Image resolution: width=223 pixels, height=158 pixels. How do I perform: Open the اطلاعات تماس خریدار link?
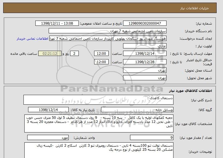pos(32,39)
